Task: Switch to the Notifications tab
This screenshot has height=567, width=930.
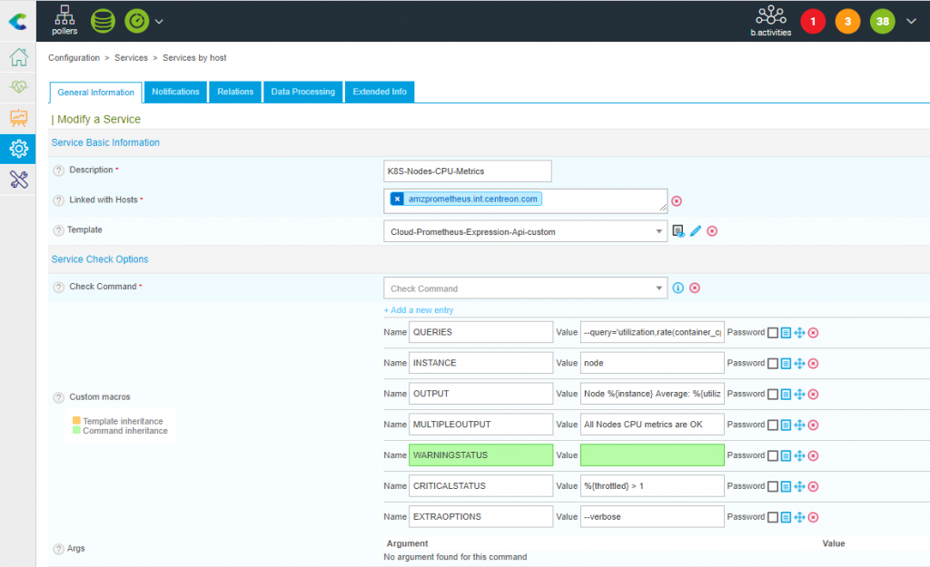Action: [175, 92]
